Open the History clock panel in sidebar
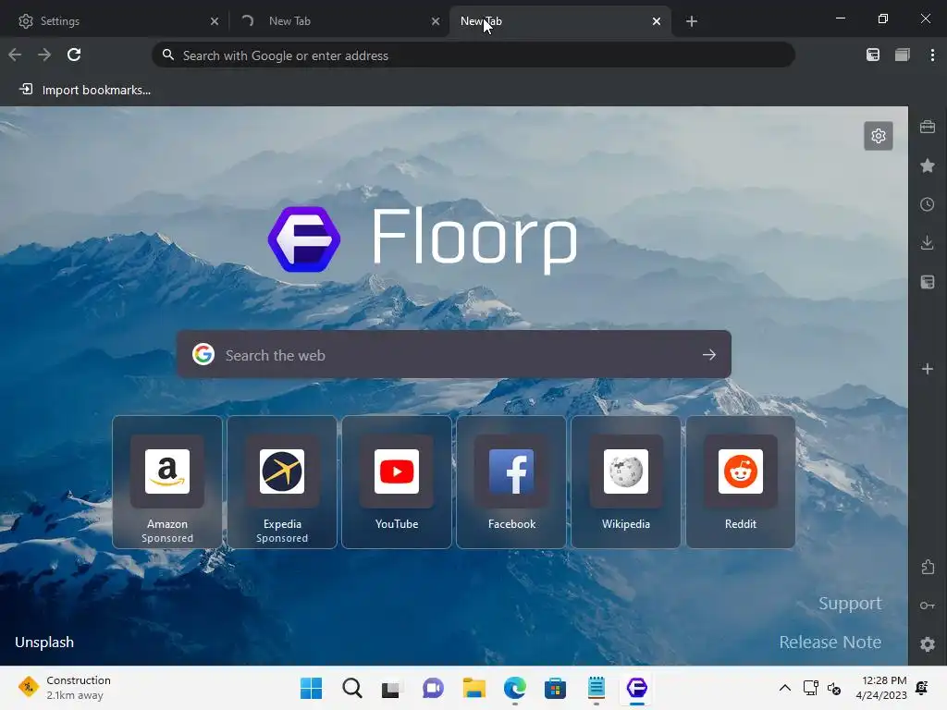Image resolution: width=947 pixels, height=710 pixels. [928, 204]
